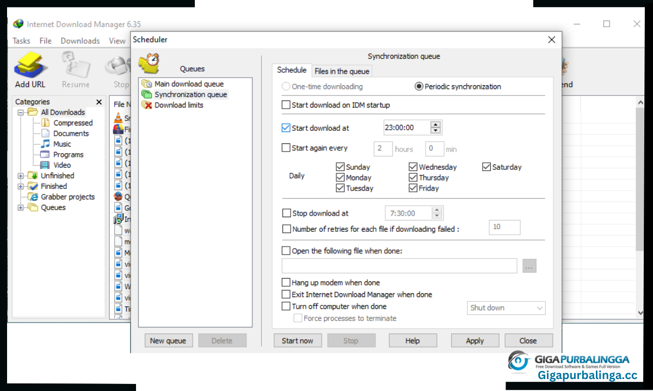Enable Number of retries checkbox
The image size is (653, 391).
click(x=287, y=229)
